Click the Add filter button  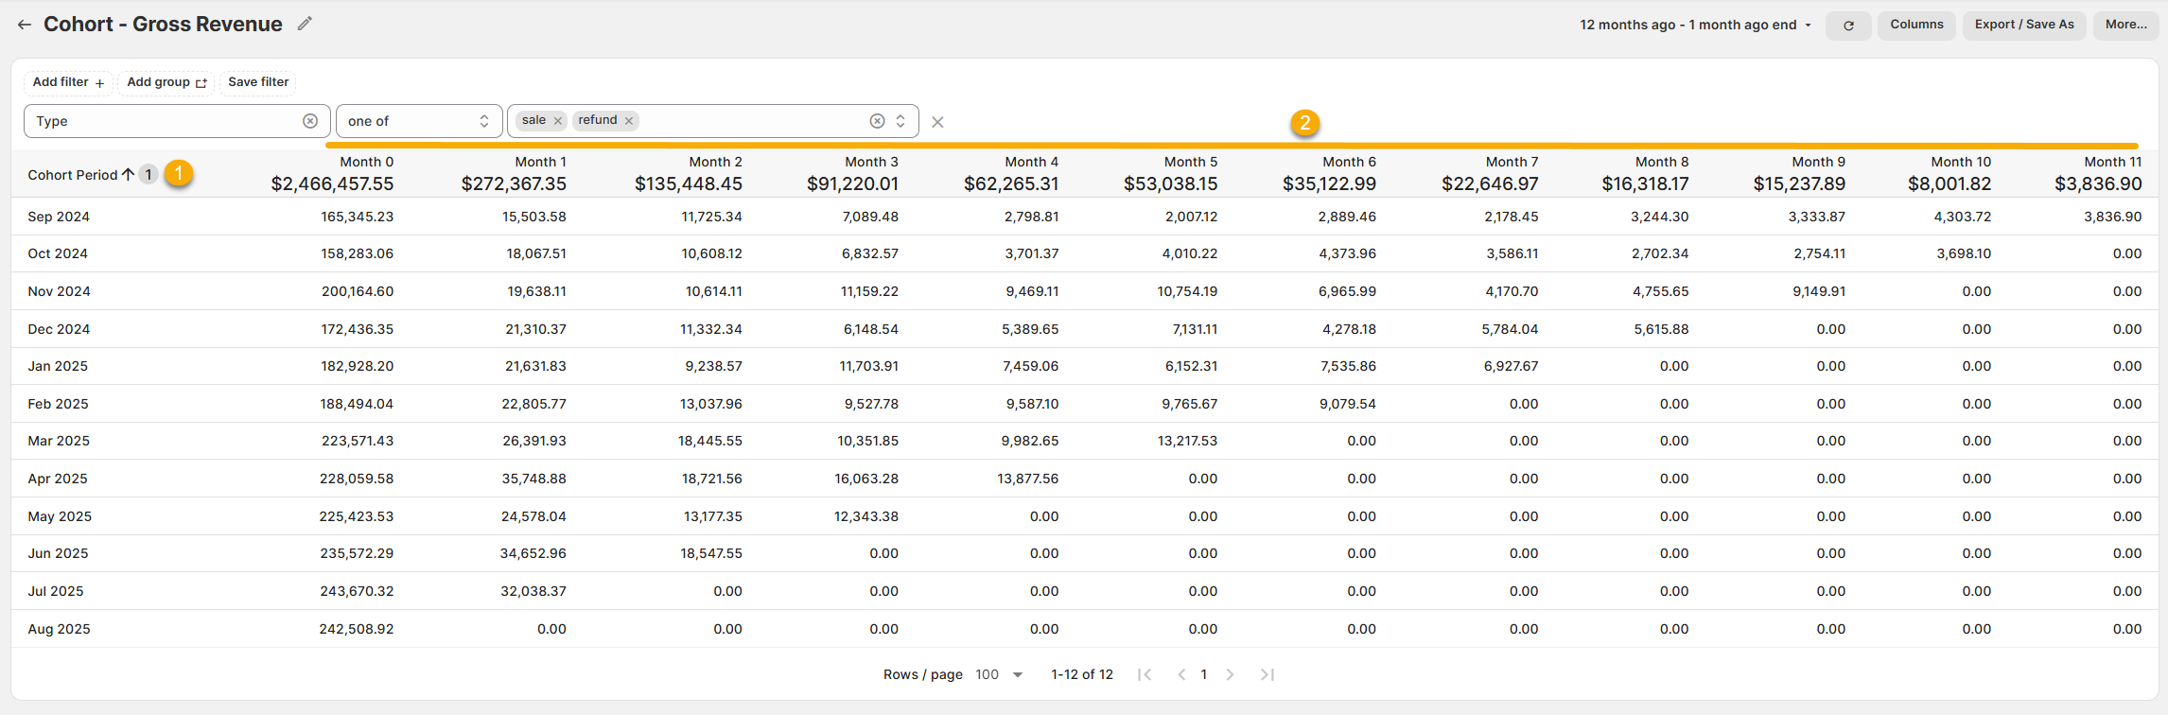tap(68, 82)
